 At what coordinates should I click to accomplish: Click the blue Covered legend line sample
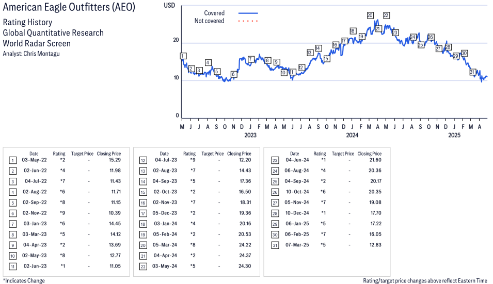[248, 13]
